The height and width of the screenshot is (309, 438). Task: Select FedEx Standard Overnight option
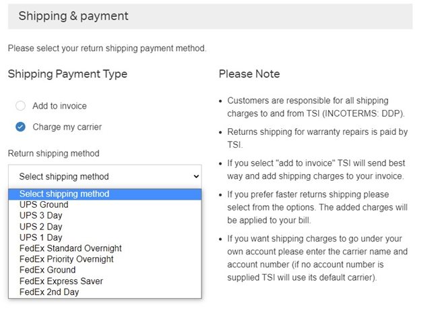click(71, 248)
